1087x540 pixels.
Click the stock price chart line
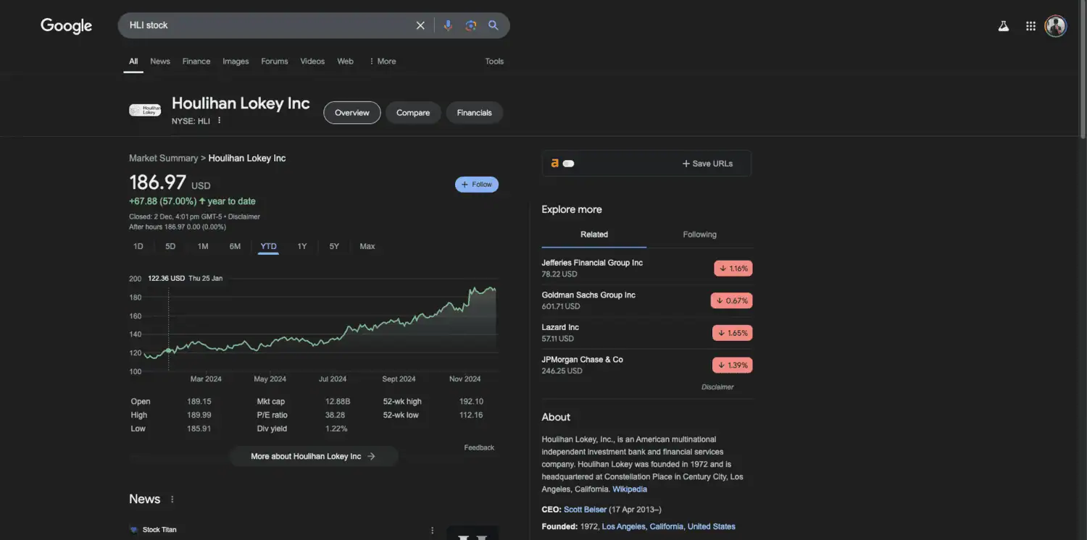click(x=320, y=322)
